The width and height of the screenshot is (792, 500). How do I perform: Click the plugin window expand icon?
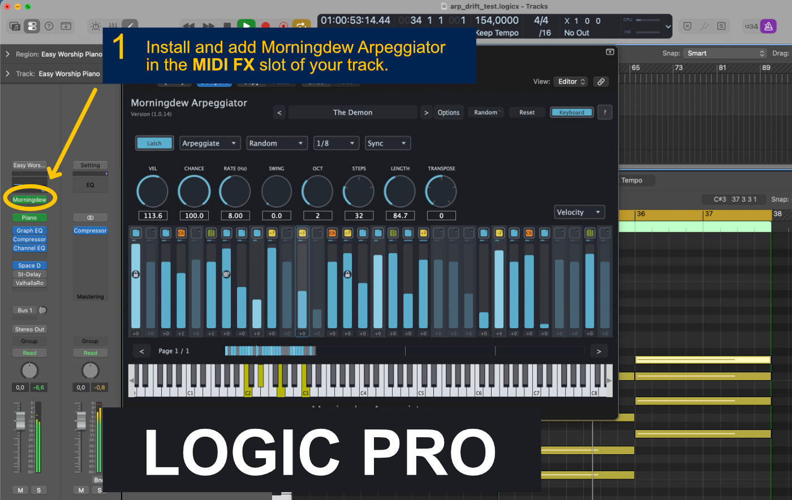point(610,51)
